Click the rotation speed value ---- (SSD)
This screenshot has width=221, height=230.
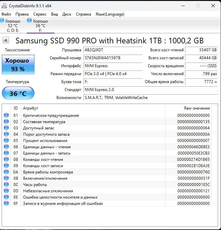click(x=202, y=66)
